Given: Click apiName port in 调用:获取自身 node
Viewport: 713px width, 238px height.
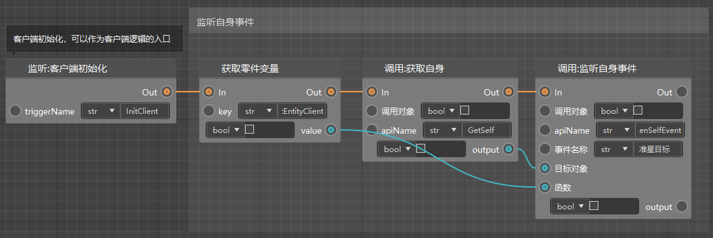Looking at the screenshot, I should [x=372, y=130].
